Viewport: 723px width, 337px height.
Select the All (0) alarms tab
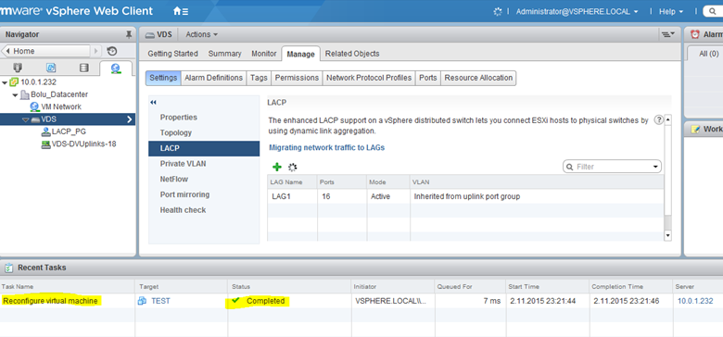point(709,54)
